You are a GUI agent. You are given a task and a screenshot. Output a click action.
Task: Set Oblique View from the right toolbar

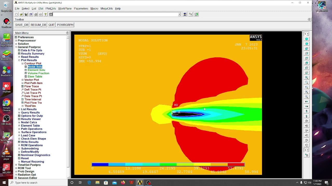point(307,44)
